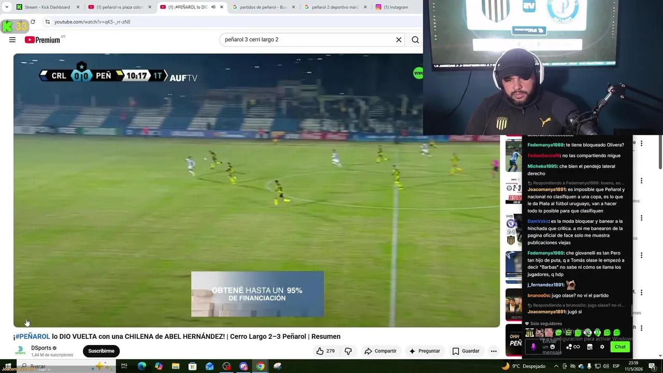Viewport: 663px width, 373px height.
Task: Open Chrome's tab search dropdown arrow
Action: click(x=7, y=7)
